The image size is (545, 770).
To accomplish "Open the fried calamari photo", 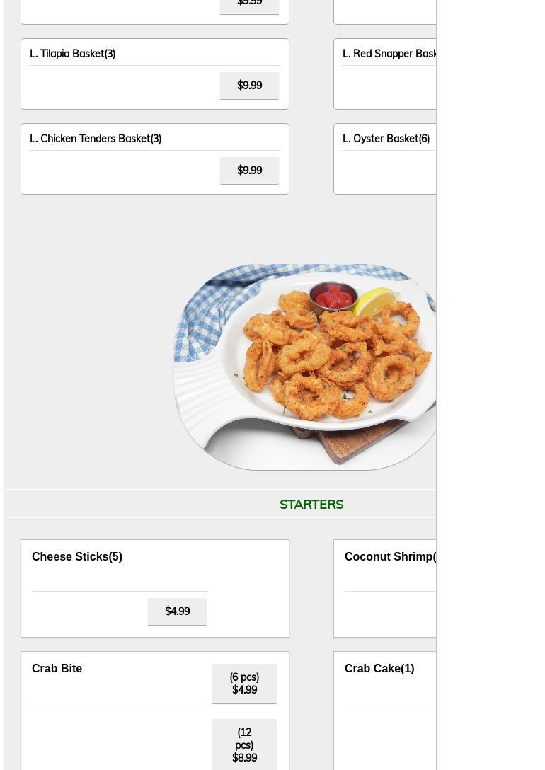I will (x=305, y=367).
